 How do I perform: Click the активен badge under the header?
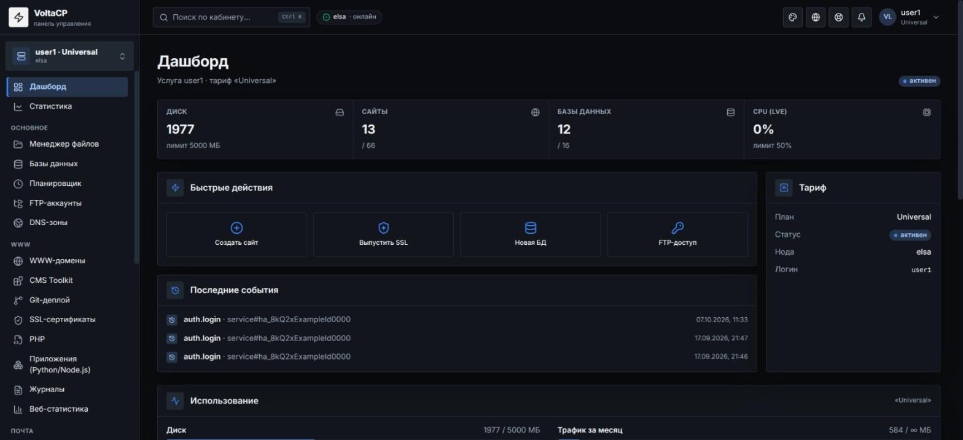point(919,81)
